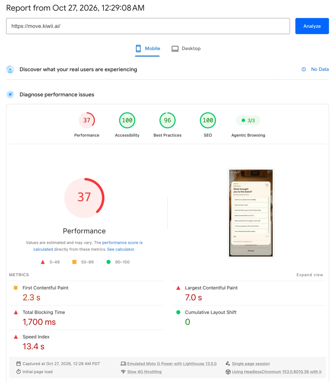Open the page screenshot thumbnail

coord(251,213)
